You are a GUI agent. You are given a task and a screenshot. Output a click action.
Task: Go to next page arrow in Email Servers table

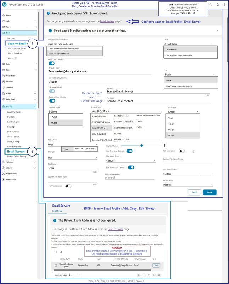click(154, 275)
